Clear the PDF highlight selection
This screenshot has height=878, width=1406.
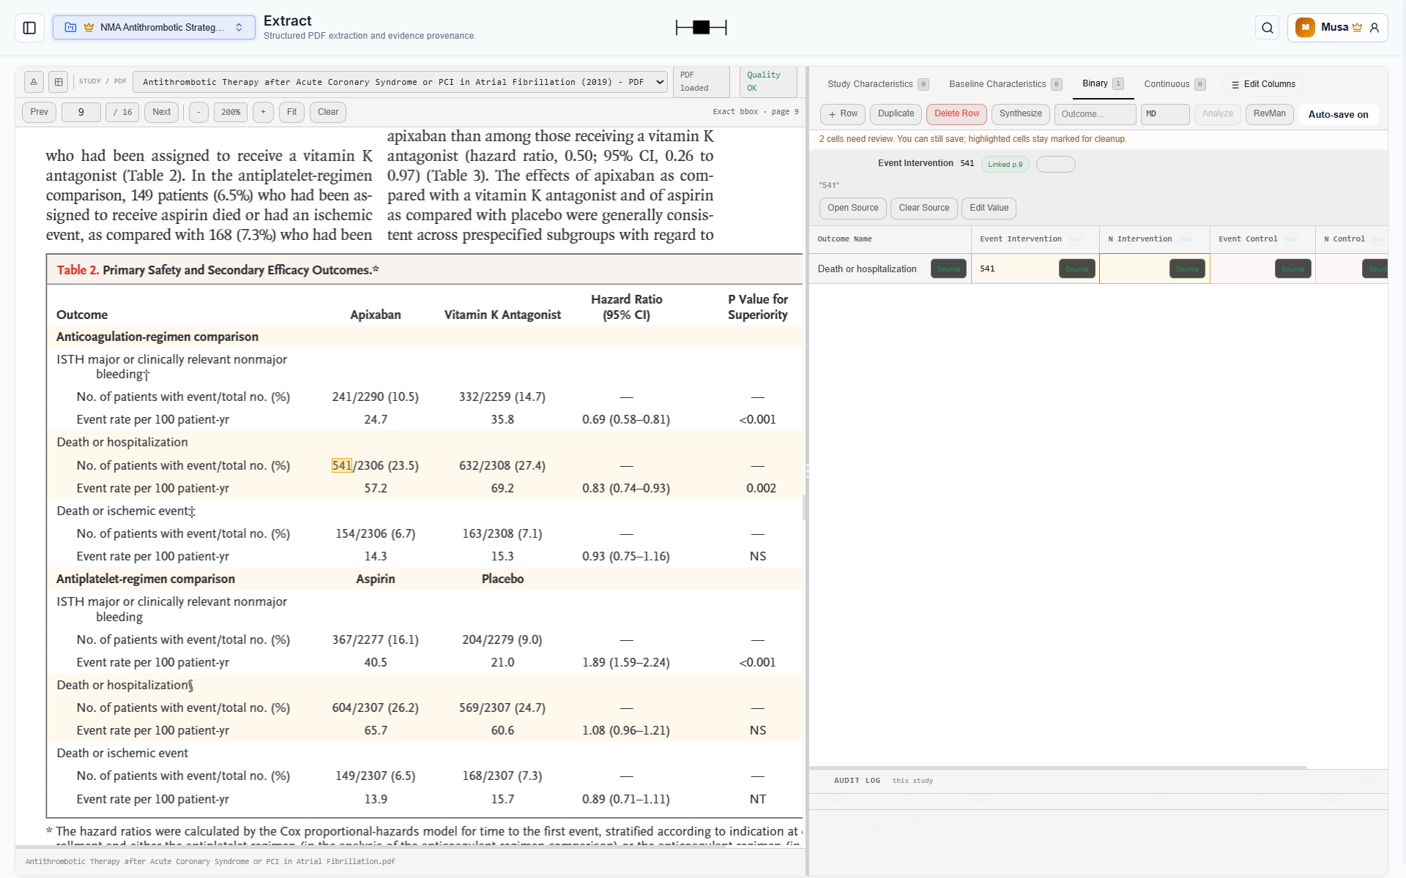328,112
